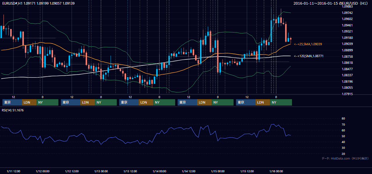Click the white 120 SMA 1.08771 annotation

coord(309,56)
